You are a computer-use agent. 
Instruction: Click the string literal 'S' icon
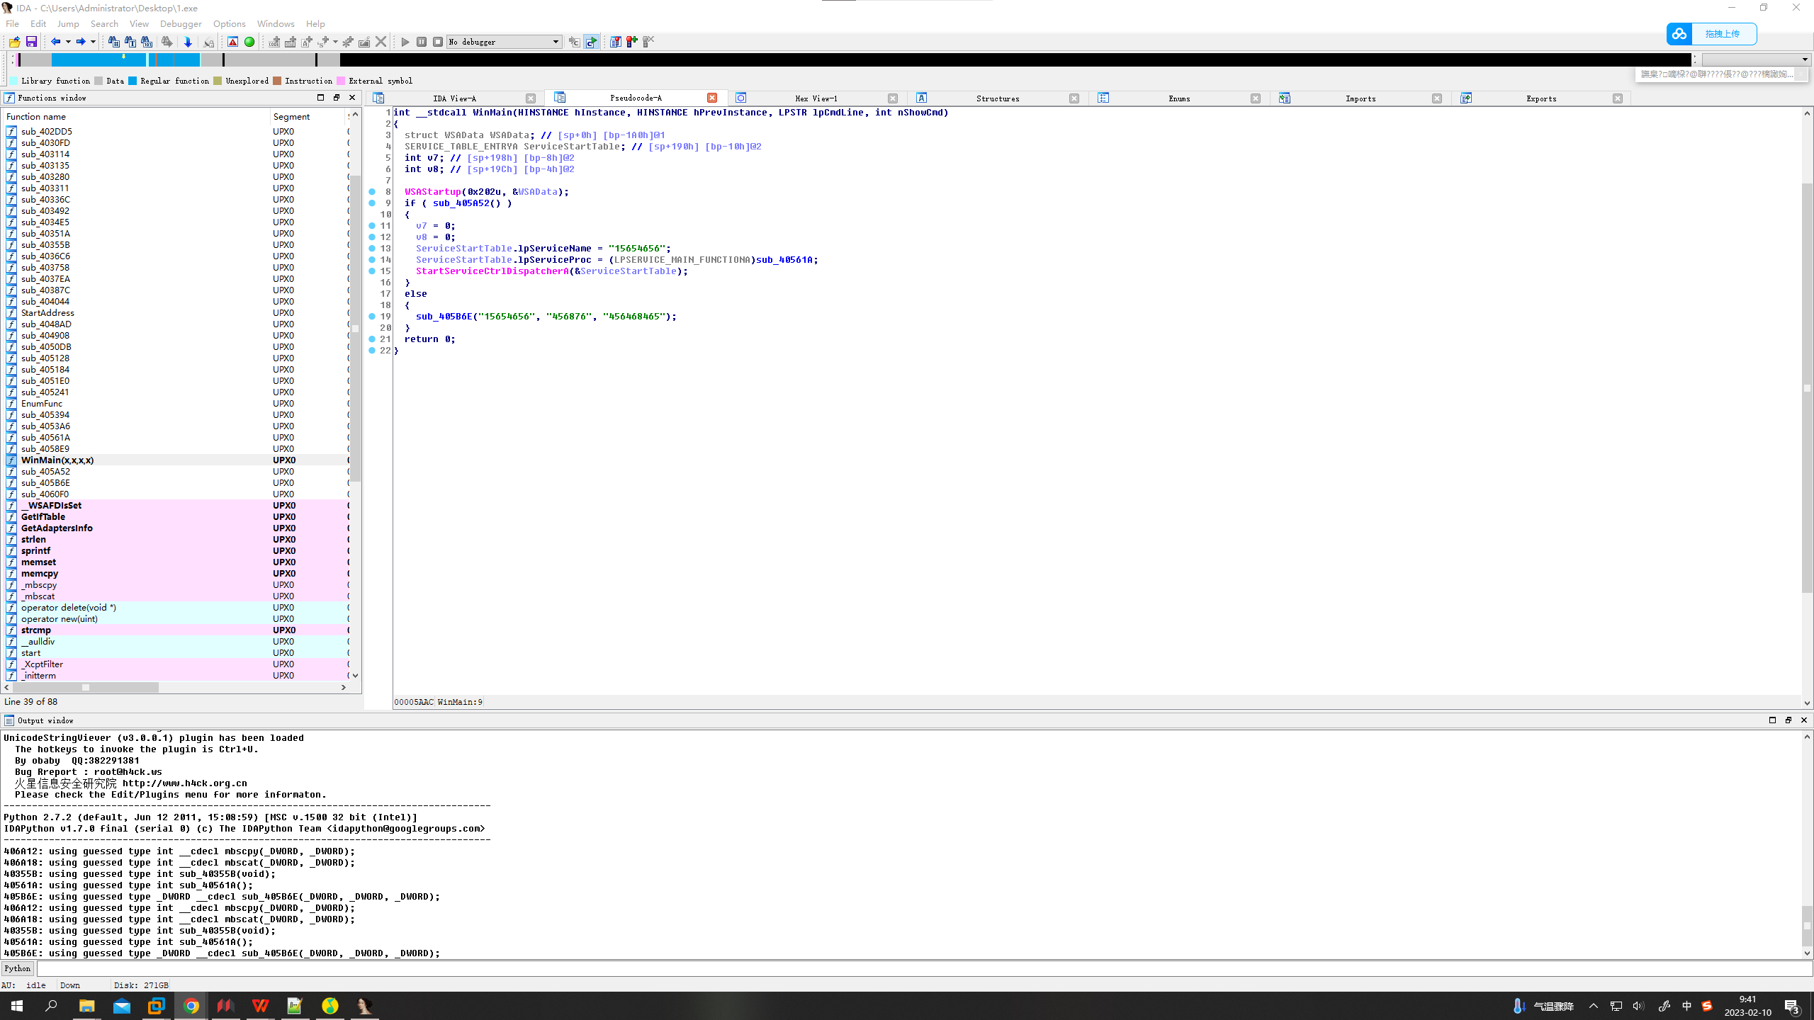[x=323, y=42]
